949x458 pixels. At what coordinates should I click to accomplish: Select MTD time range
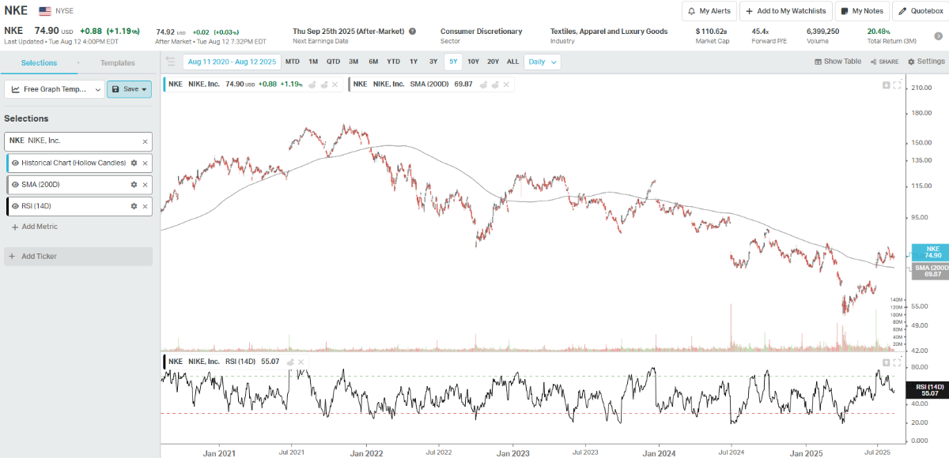pyautogui.click(x=292, y=62)
